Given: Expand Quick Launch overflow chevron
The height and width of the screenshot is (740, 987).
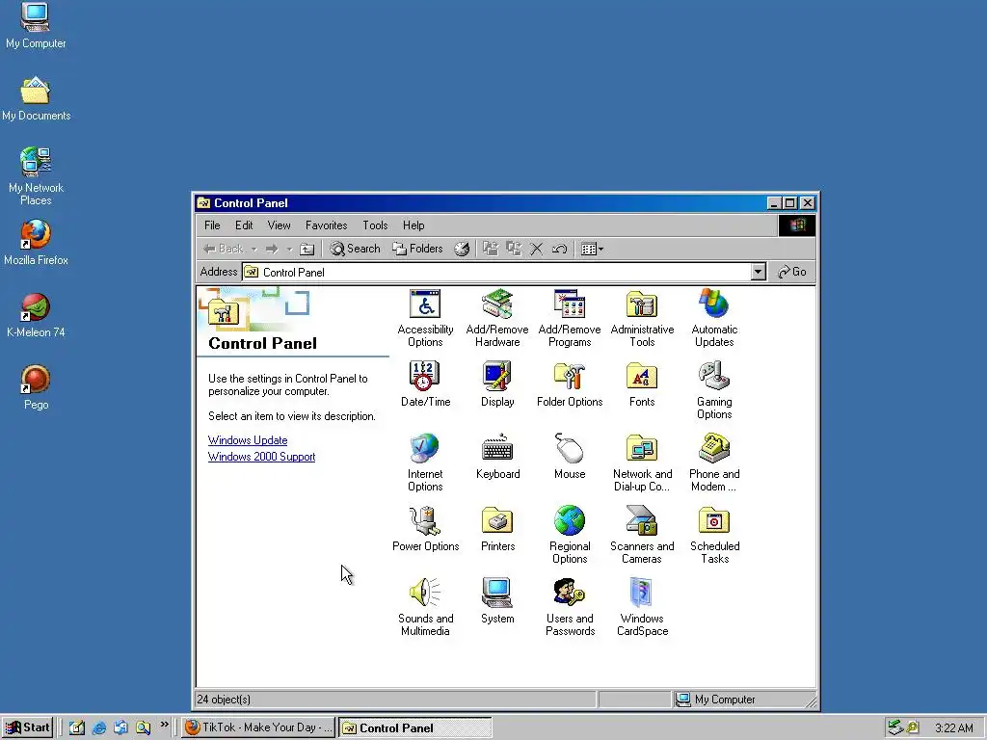Looking at the screenshot, I should point(164,725).
